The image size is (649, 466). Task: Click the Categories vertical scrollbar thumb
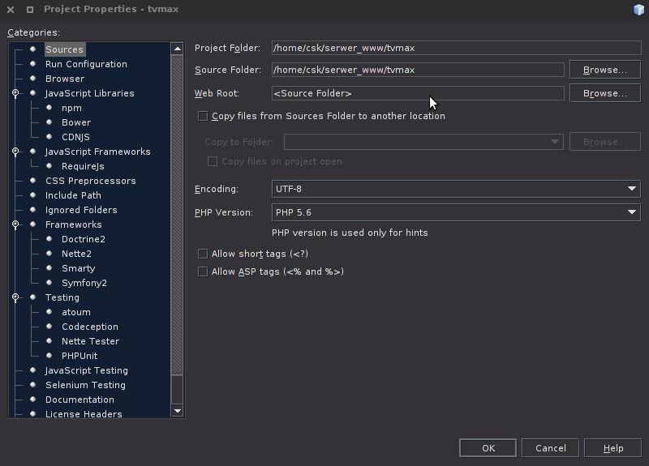pos(178,215)
